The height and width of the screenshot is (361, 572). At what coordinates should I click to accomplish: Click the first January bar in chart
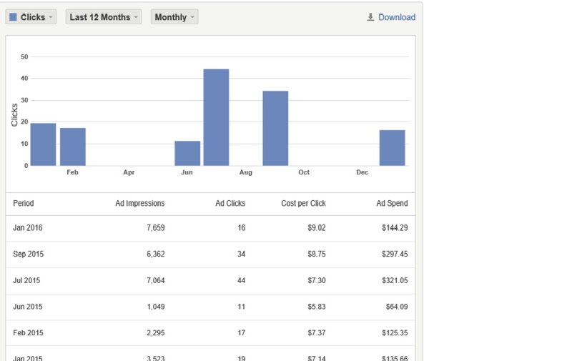click(x=43, y=144)
